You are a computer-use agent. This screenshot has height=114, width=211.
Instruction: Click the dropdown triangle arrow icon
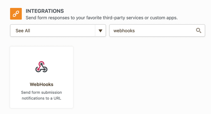(x=100, y=31)
